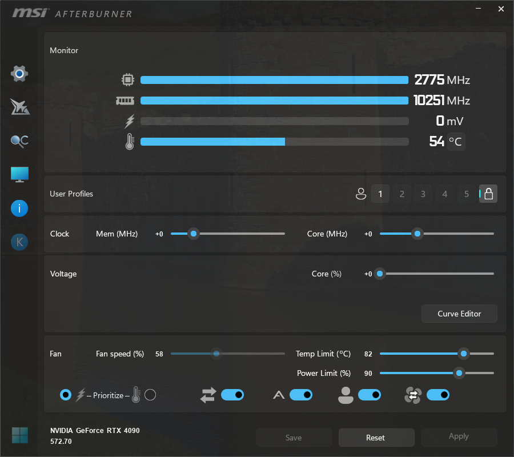
Task: Click the Save button
Action: point(294,438)
